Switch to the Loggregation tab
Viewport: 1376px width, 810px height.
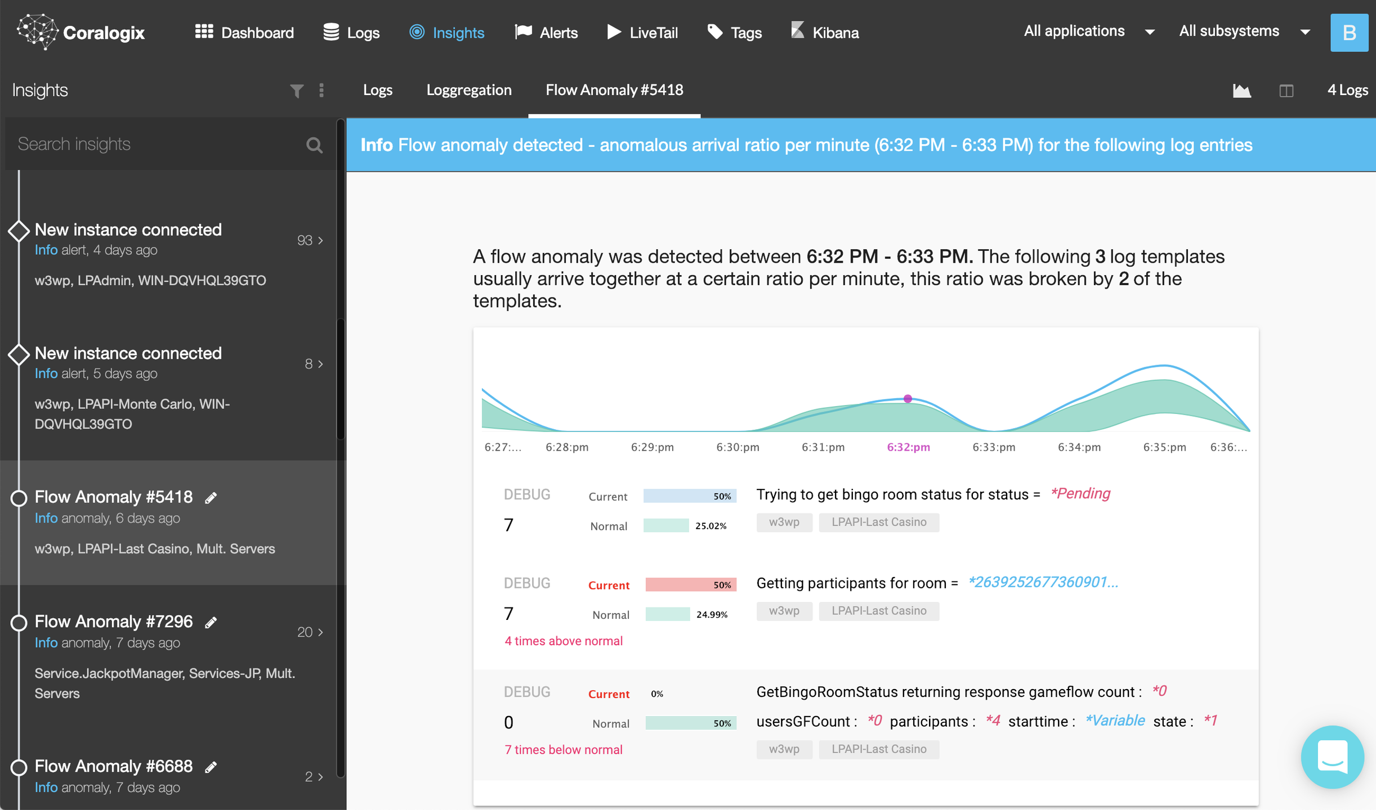click(468, 90)
